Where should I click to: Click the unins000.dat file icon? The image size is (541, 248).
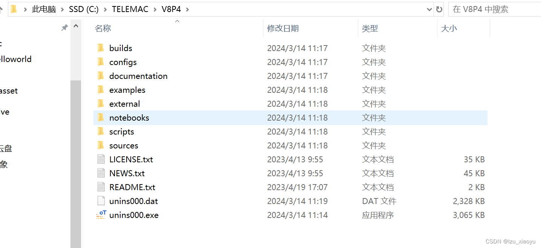pyautogui.click(x=101, y=201)
